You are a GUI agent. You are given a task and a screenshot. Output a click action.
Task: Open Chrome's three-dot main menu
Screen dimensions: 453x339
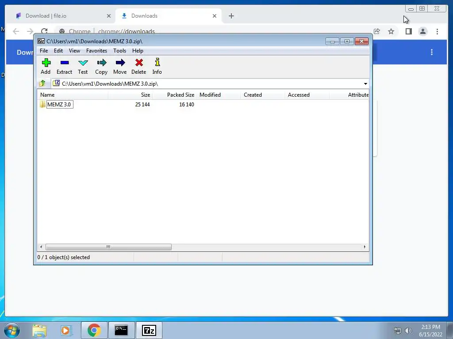click(437, 31)
